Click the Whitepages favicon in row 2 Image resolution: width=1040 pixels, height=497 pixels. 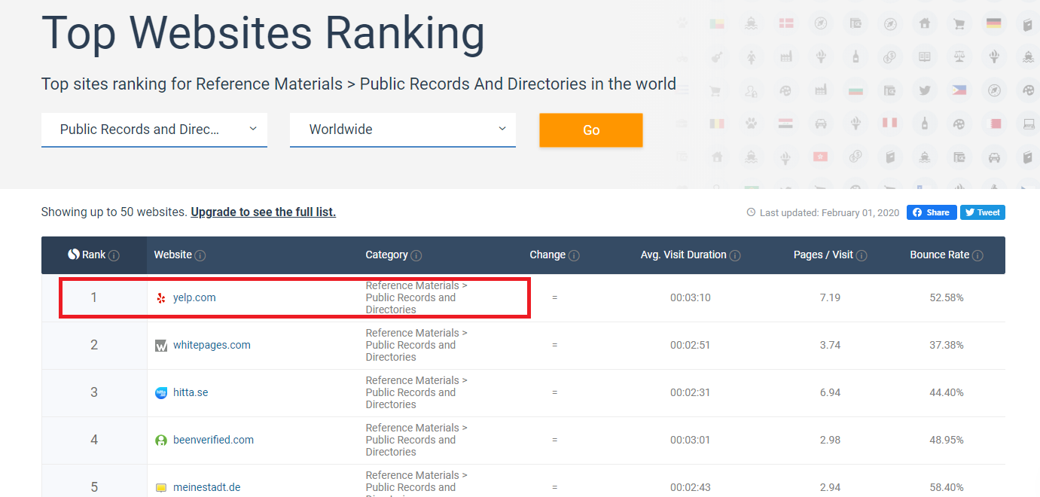pos(160,345)
